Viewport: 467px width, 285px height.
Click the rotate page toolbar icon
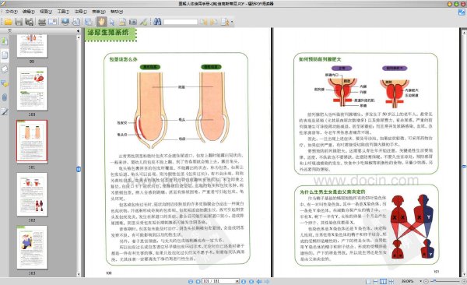pos(76,22)
